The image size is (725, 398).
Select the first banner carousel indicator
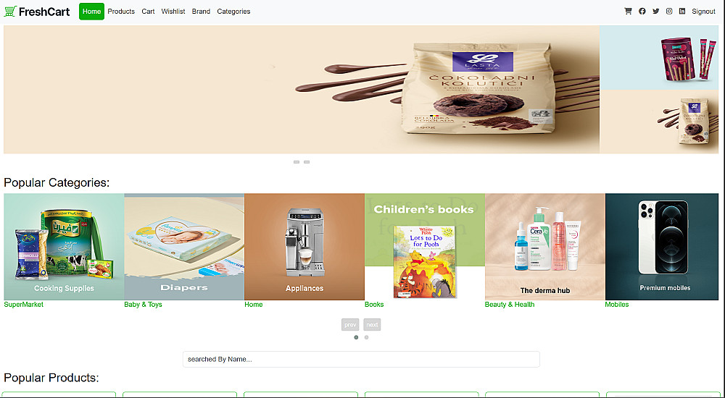pyautogui.click(x=297, y=162)
